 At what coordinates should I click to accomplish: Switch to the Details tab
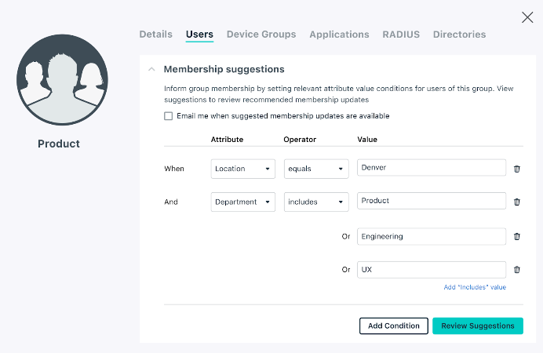point(155,35)
